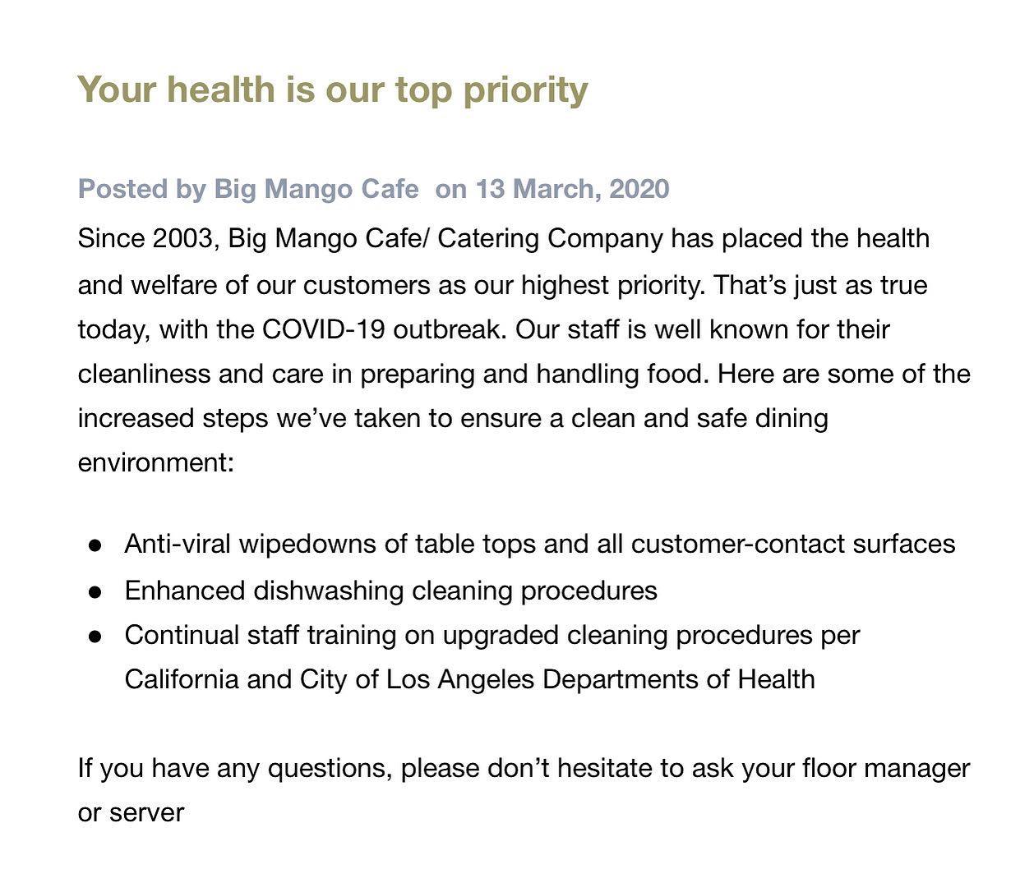The width and height of the screenshot is (1020, 869).
Task: Click the "Your health is our top priority" heading
Action: point(332,90)
